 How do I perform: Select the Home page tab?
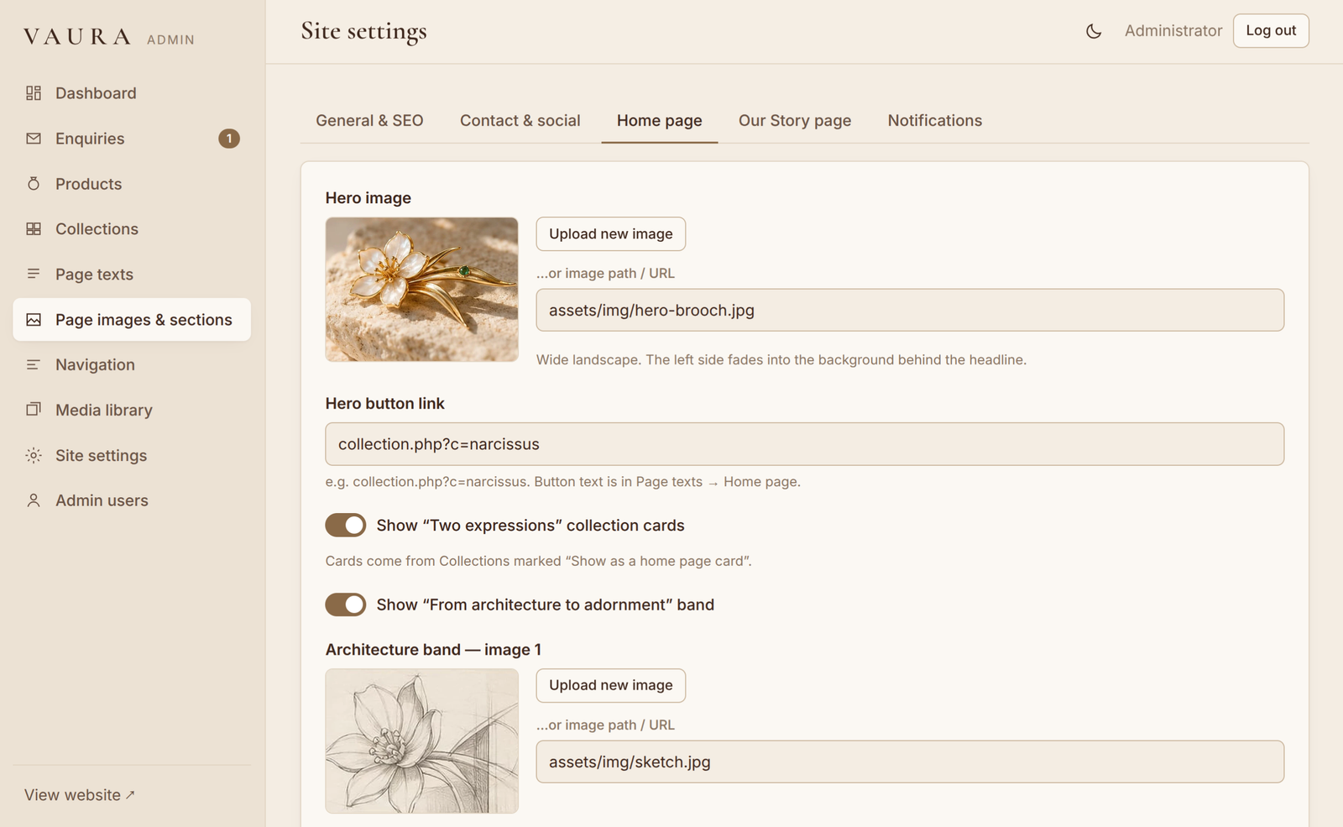[x=660, y=121]
